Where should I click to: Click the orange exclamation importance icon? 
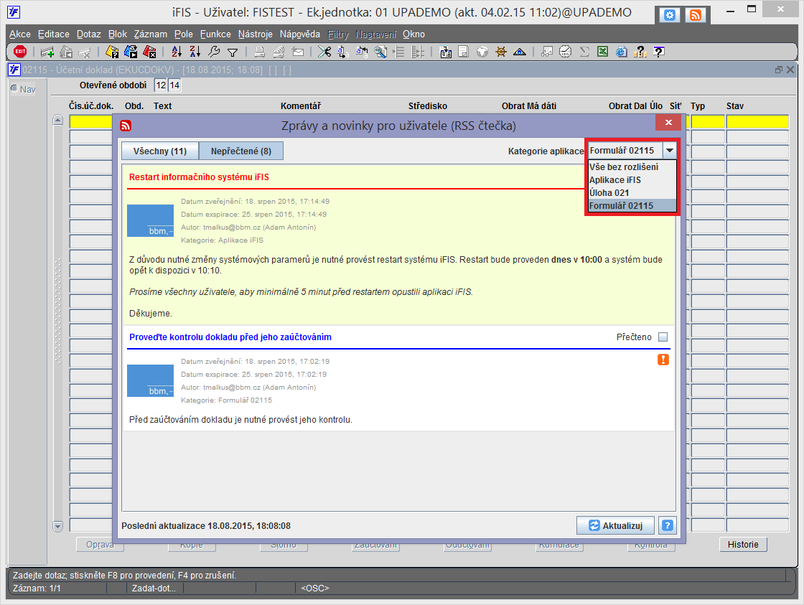[x=663, y=360]
